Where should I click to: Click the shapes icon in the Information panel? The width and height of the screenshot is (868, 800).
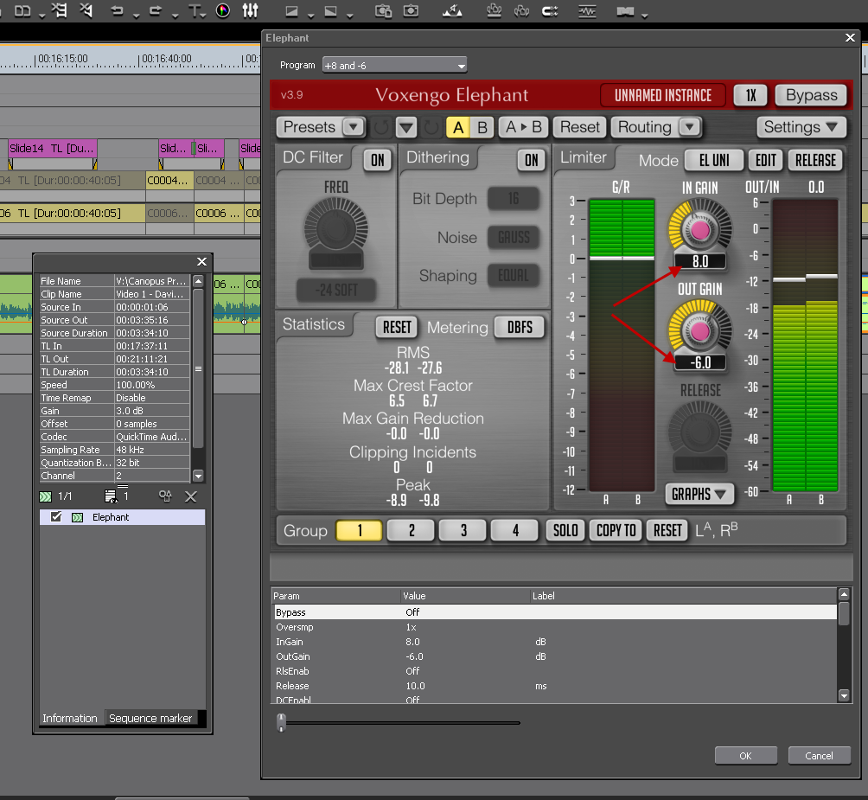(x=164, y=496)
